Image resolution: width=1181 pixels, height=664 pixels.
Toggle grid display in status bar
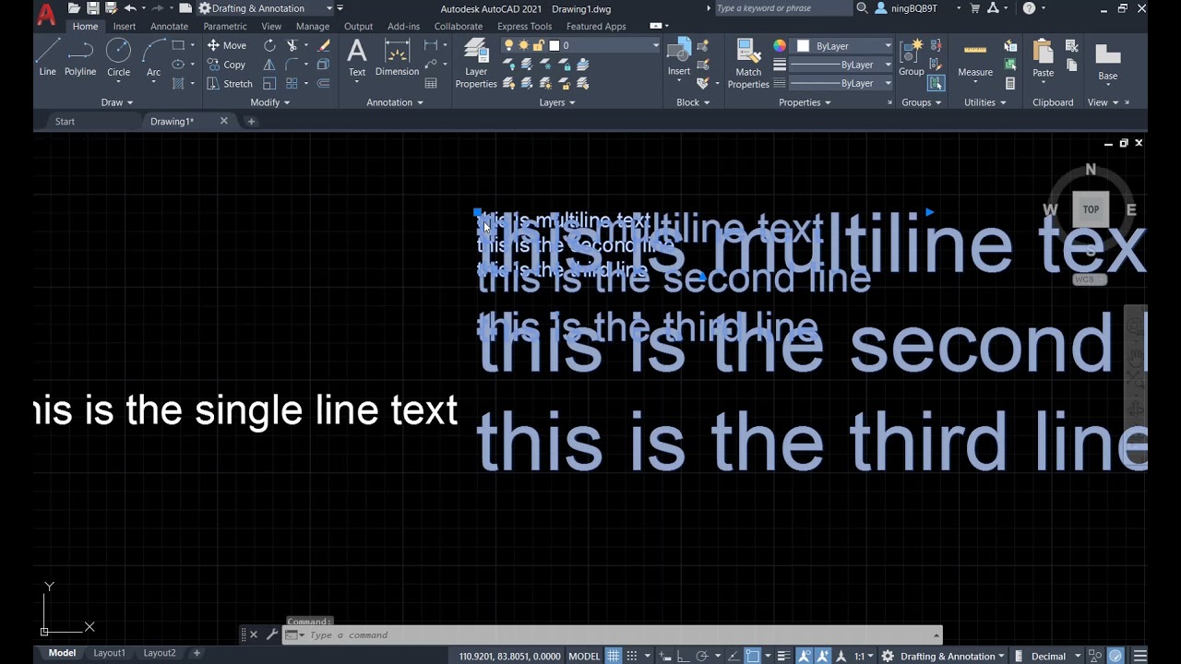tap(614, 656)
